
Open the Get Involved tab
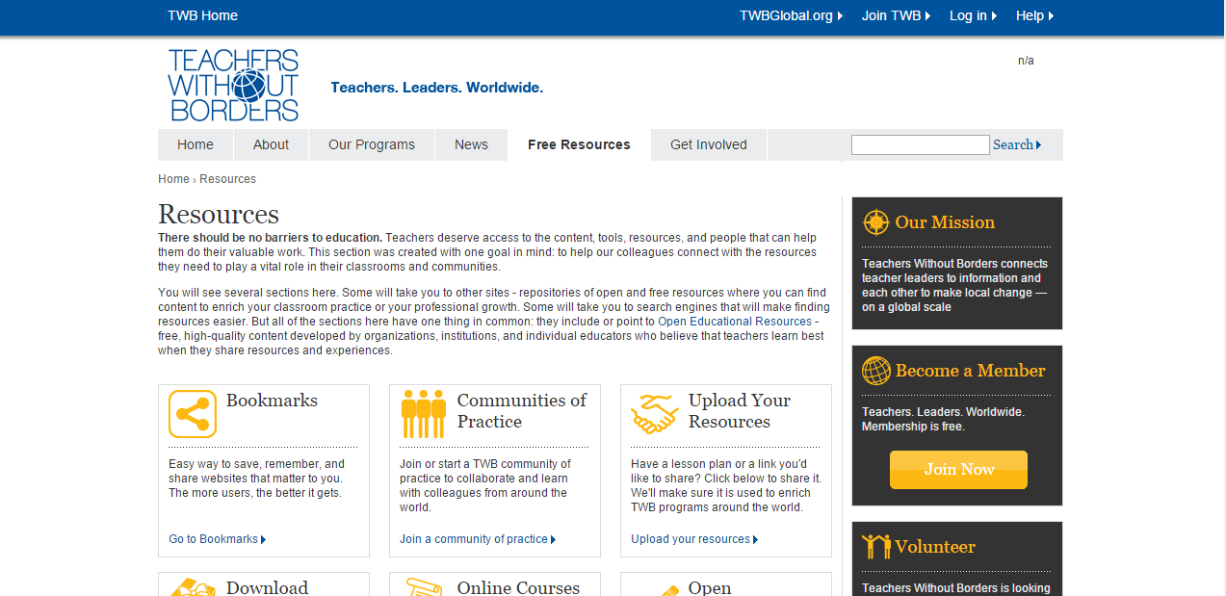pyautogui.click(x=709, y=144)
